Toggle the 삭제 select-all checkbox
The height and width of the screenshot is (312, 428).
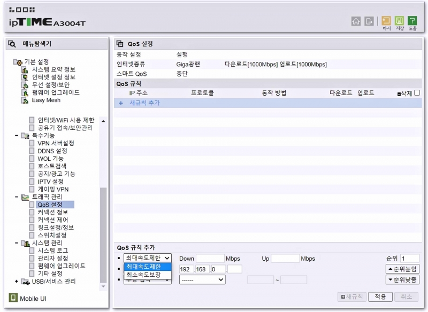(x=417, y=93)
